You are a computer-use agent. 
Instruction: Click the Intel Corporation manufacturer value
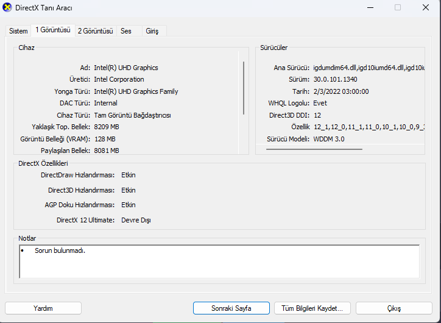click(119, 79)
